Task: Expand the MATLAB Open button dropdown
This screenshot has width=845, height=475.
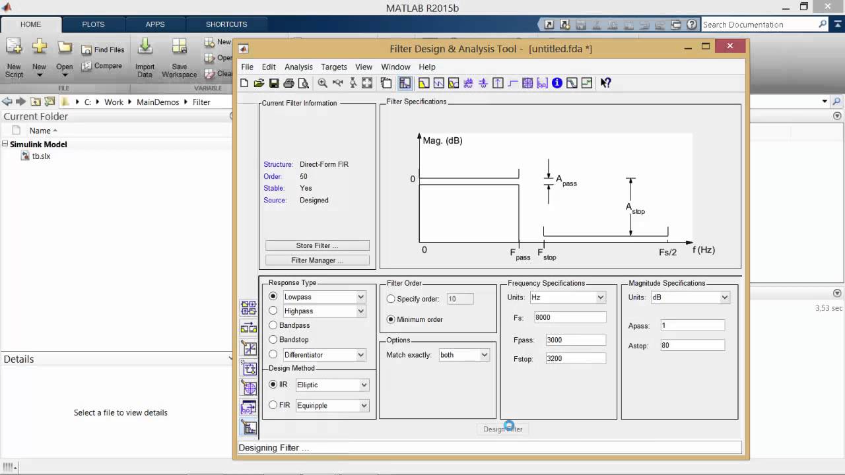Action: point(65,74)
